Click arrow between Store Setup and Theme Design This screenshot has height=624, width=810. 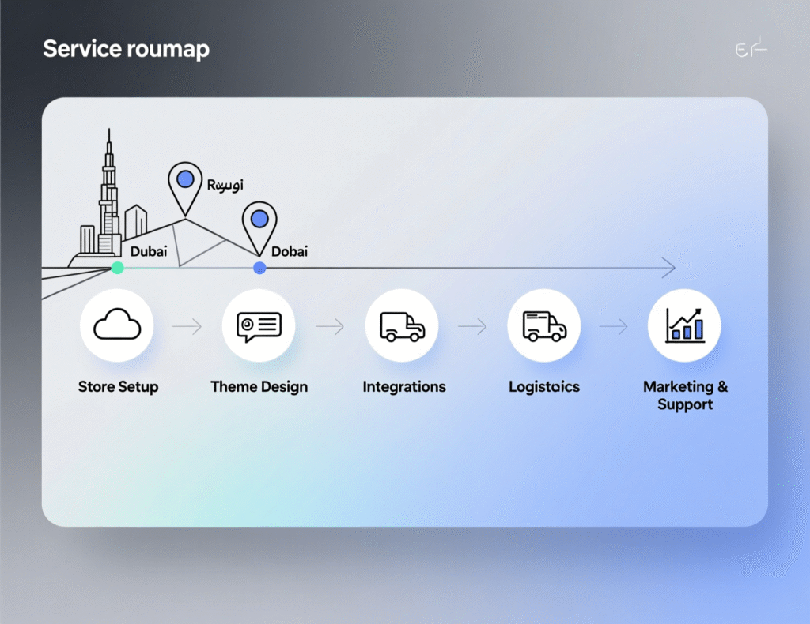(187, 326)
